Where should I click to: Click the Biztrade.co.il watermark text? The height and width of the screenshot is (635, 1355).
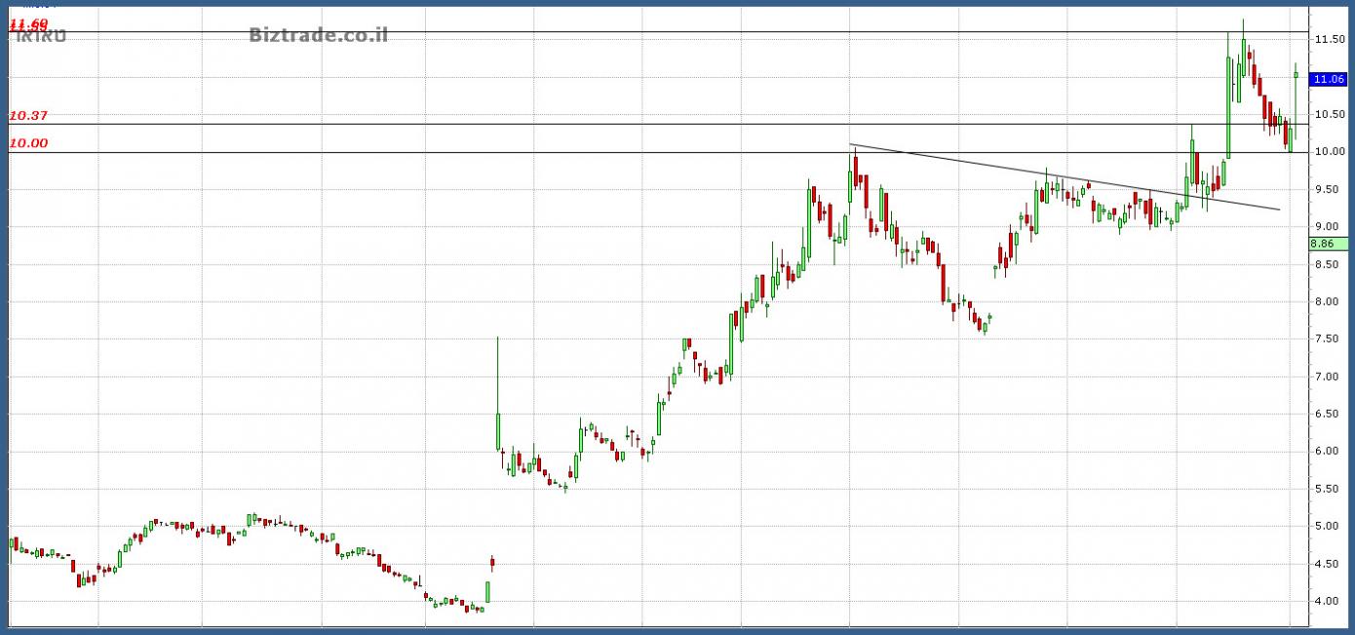319,35
